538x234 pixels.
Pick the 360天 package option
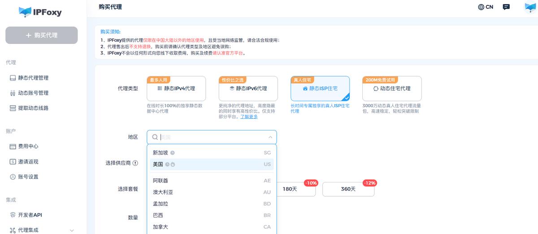[348, 189]
